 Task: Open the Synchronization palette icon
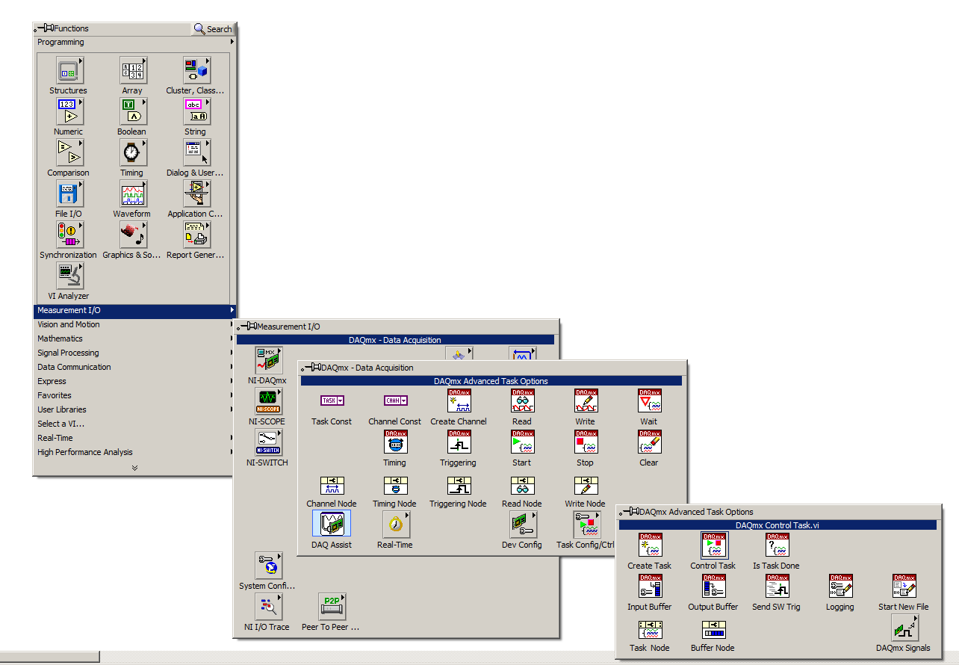tap(69, 235)
